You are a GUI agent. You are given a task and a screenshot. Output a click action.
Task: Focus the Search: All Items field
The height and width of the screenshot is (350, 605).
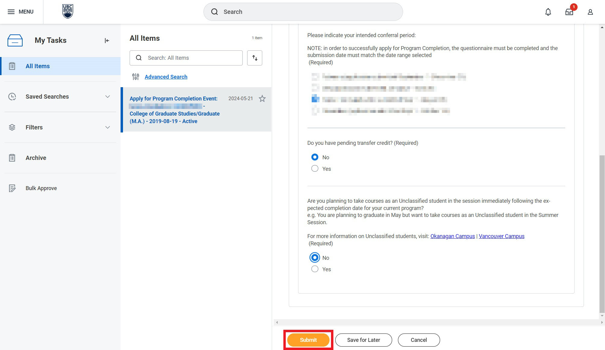point(192,58)
